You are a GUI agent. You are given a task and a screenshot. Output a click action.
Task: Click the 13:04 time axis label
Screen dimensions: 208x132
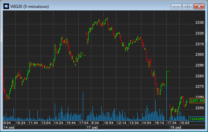[x=46, y=123]
